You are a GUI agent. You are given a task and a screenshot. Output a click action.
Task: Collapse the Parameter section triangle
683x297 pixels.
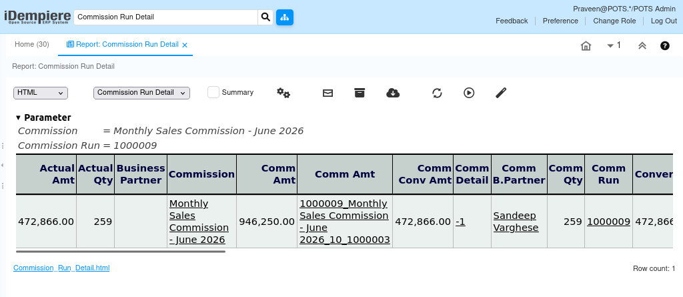click(18, 117)
